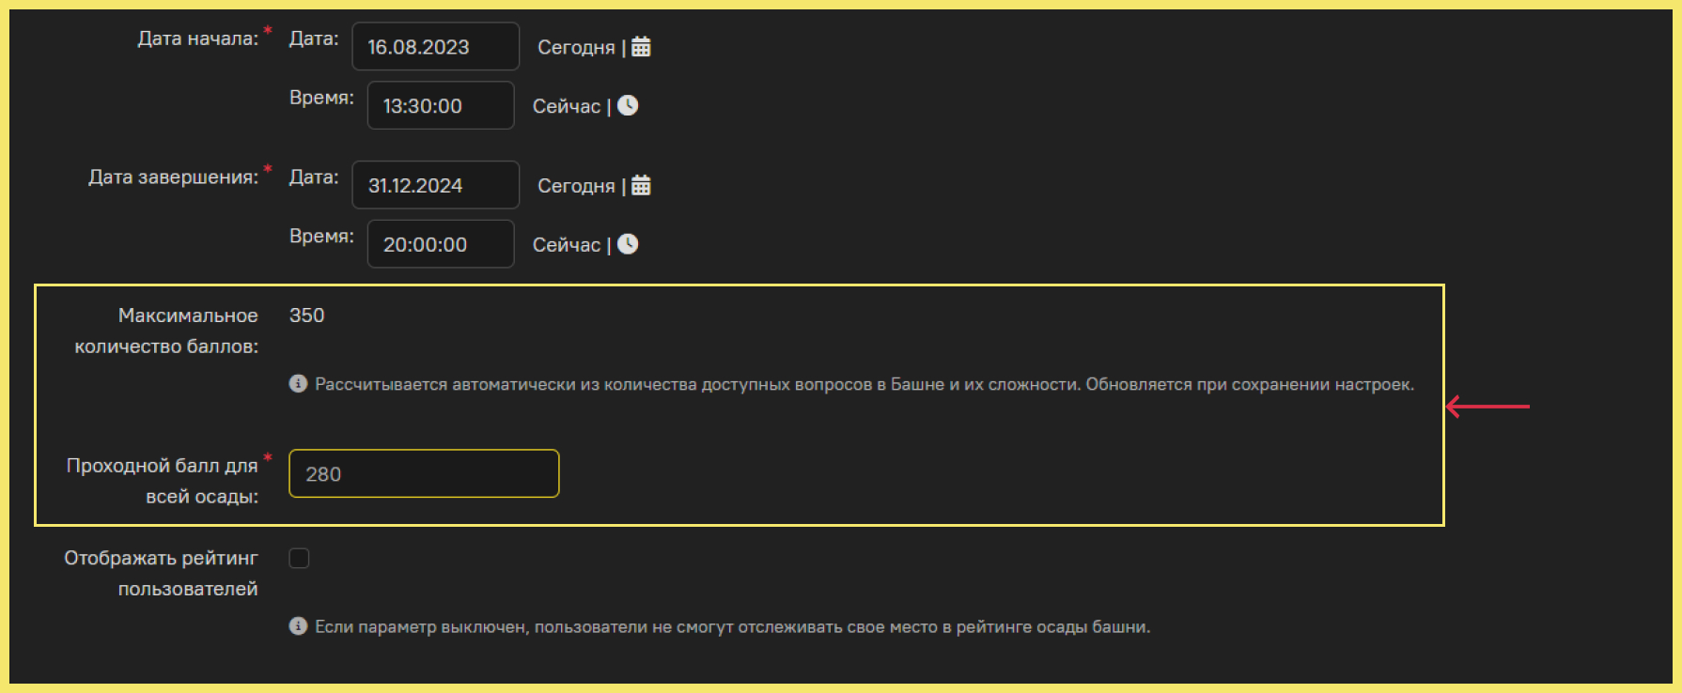
Task: Click the maximum score value 350
Action: click(307, 316)
